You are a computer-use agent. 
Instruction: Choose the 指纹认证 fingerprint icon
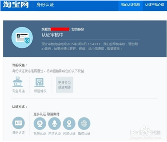pos(84,124)
